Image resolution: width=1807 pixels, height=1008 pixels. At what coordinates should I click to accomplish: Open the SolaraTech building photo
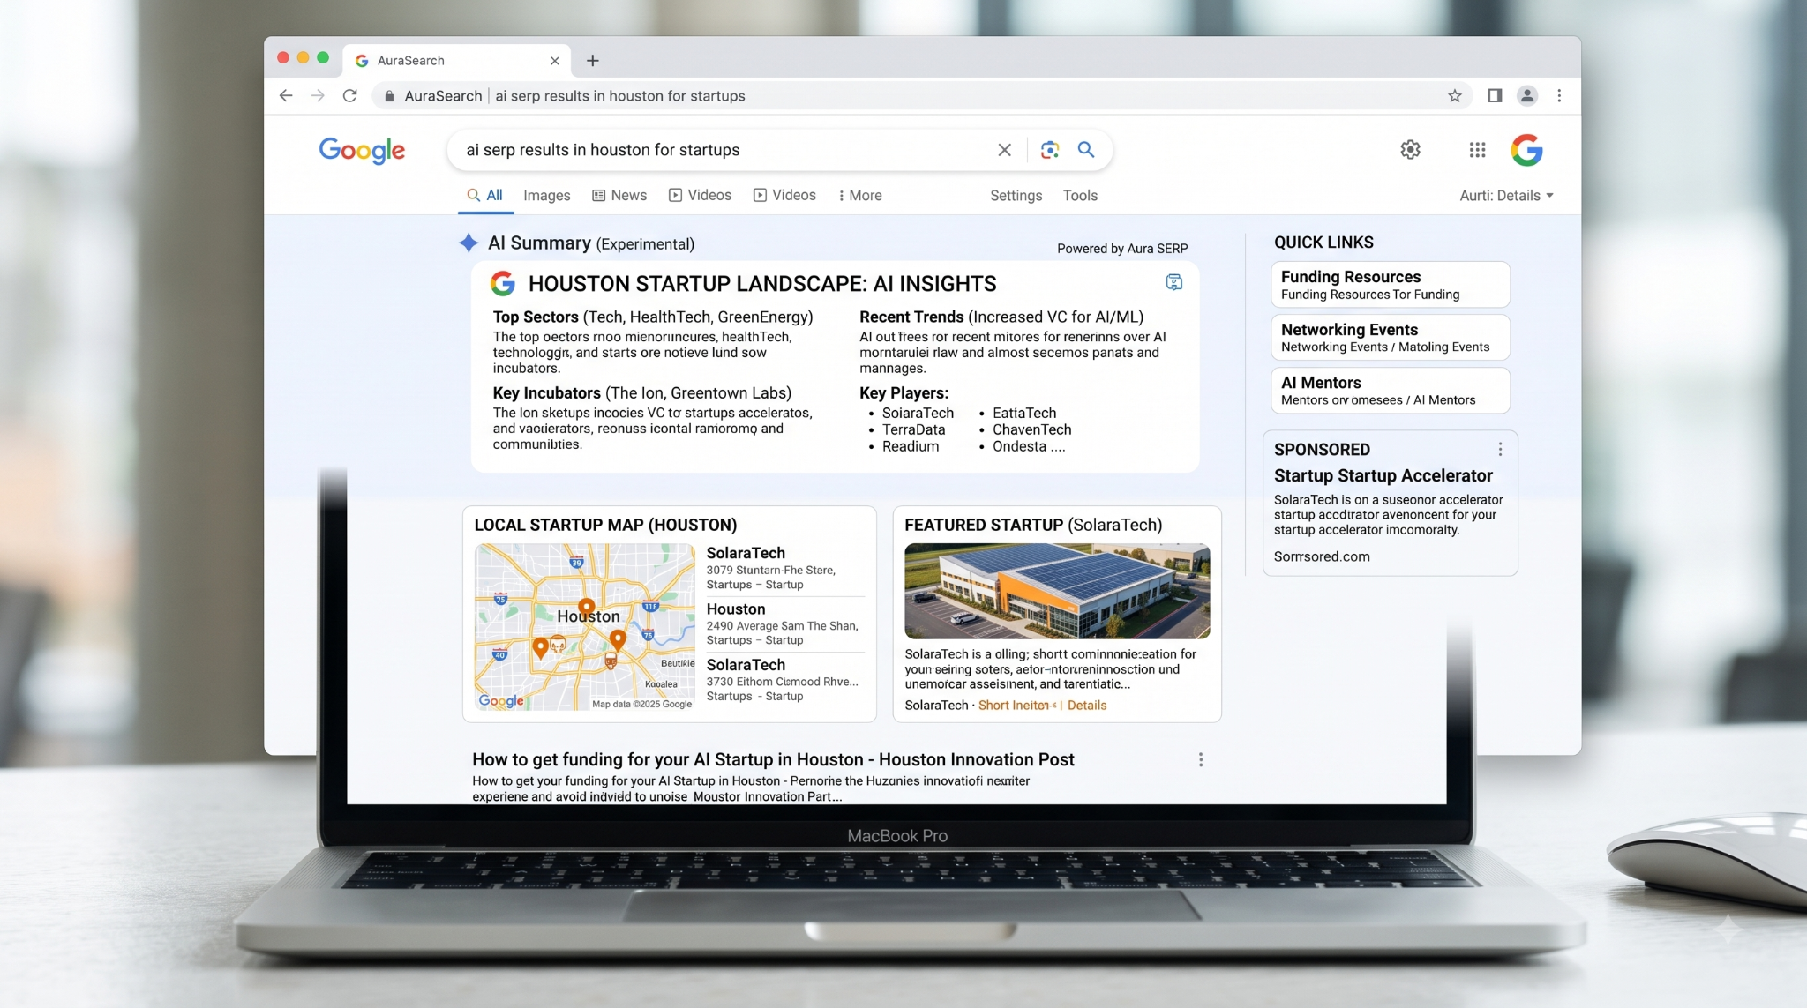pyautogui.click(x=1057, y=591)
